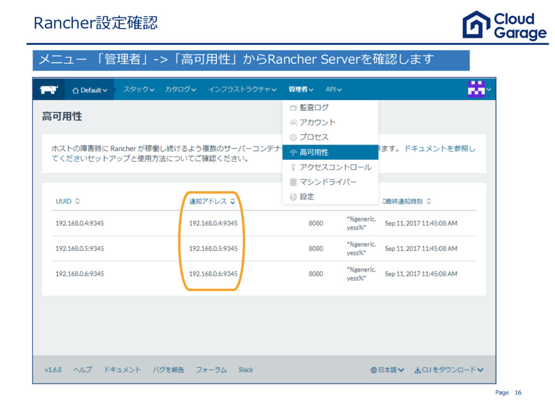Open the スタック menu
Screen dimensions: 555x416
tap(139, 89)
